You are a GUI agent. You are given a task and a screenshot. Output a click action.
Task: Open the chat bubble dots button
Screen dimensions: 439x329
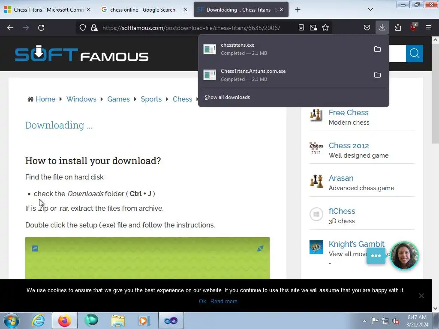point(376,256)
